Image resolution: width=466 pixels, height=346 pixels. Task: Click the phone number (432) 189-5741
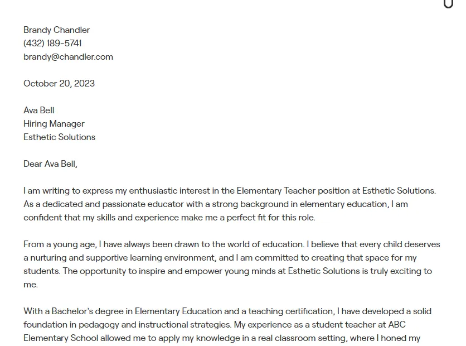(x=52, y=44)
